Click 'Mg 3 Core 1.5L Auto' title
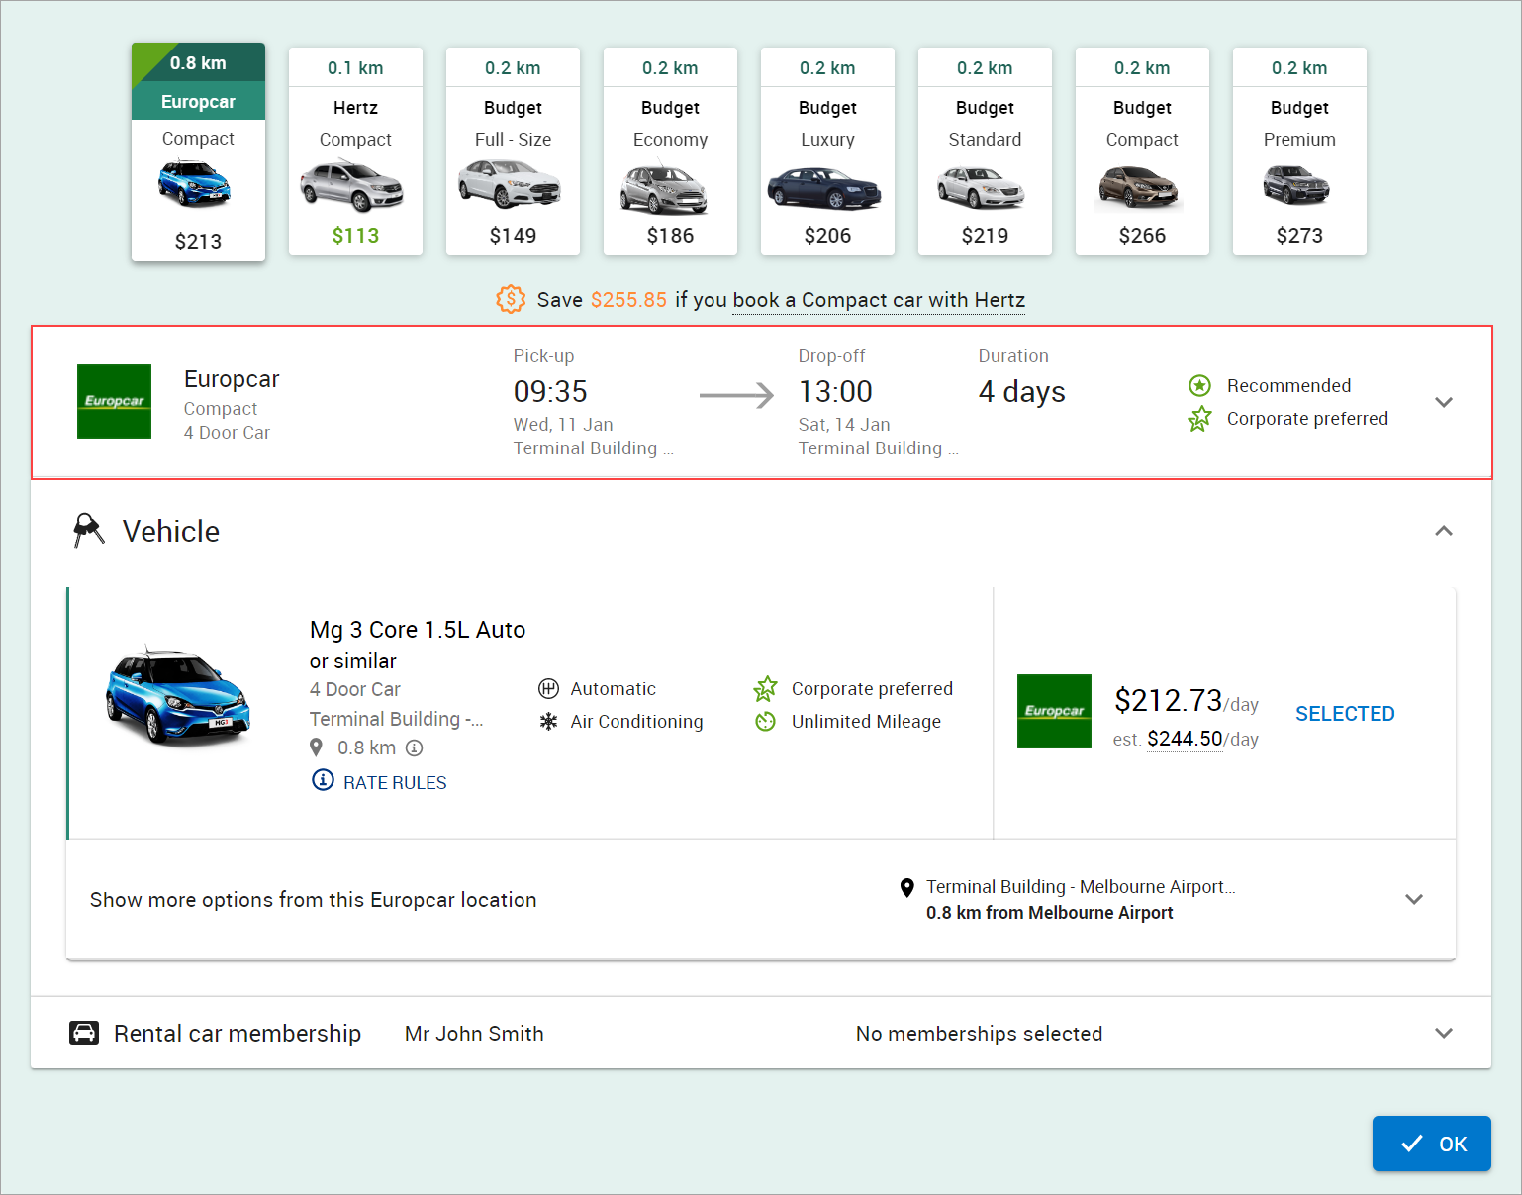Viewport: 1522px width, 1195px height. click(418, 630)
